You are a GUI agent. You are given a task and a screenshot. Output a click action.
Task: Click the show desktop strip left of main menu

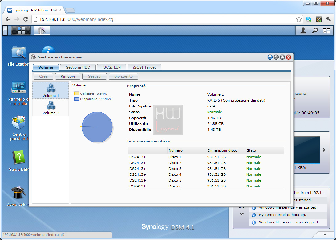click(x=5, y=30)
